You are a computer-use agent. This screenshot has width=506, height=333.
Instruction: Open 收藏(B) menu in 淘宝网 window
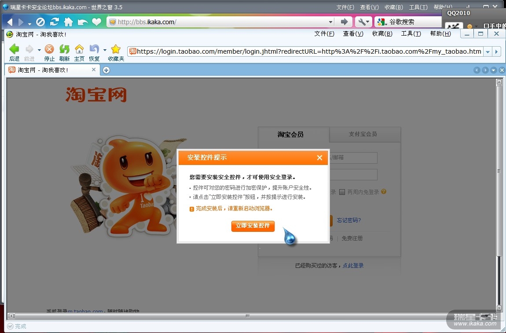pos(382,33)
